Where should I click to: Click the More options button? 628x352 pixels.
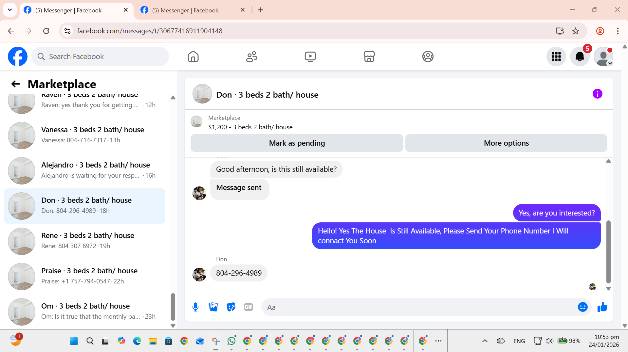click(506, 143)
